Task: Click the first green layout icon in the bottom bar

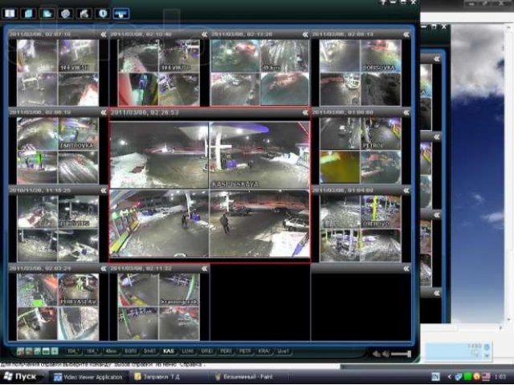Action: click(x=19, y=352)
